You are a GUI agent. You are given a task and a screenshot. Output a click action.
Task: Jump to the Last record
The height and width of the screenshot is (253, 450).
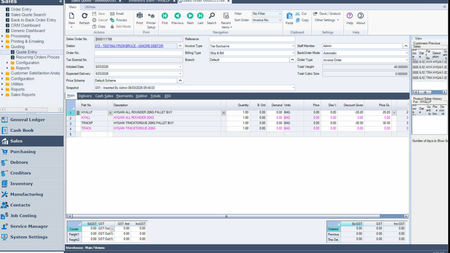pyautogui.click(x=200, y=16)
